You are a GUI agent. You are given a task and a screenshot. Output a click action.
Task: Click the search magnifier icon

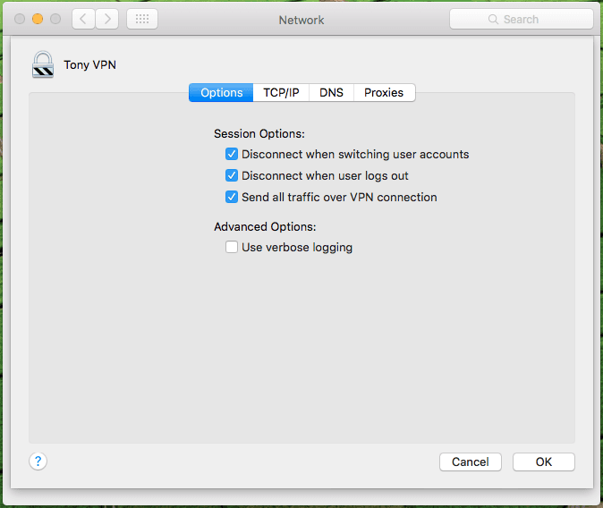[493, 19]
